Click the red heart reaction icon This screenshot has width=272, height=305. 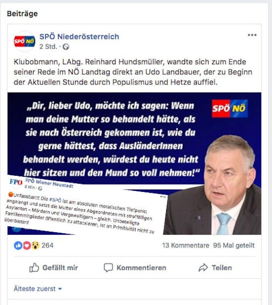(x=27, y=245)
